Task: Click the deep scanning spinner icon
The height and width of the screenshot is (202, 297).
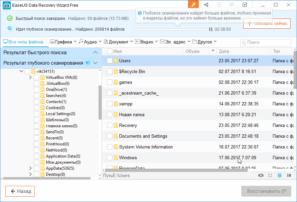Action: [x=10, y=29]
